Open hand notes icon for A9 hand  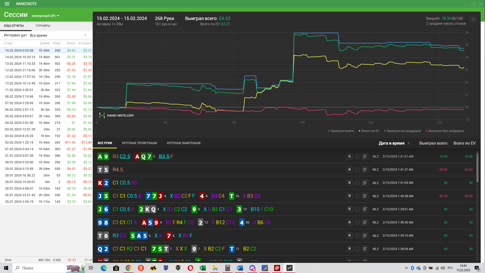pos(365,156)
